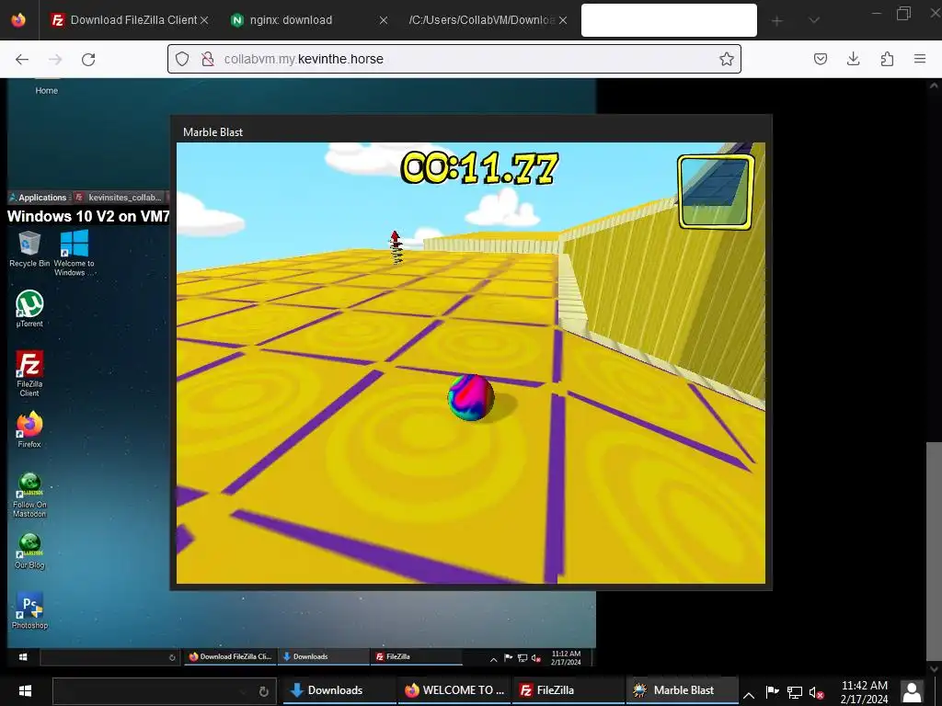Click the Home link at the page top
942x706 pixels.
(x=46, y=90)
